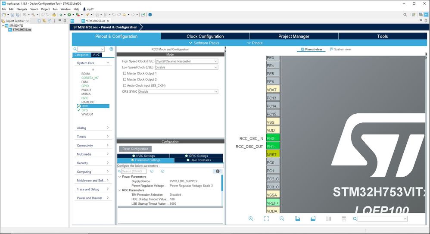Collapse the STM32H753 project tree node
The width and height of the screenshot is (430, 234).
coord(3,25)
